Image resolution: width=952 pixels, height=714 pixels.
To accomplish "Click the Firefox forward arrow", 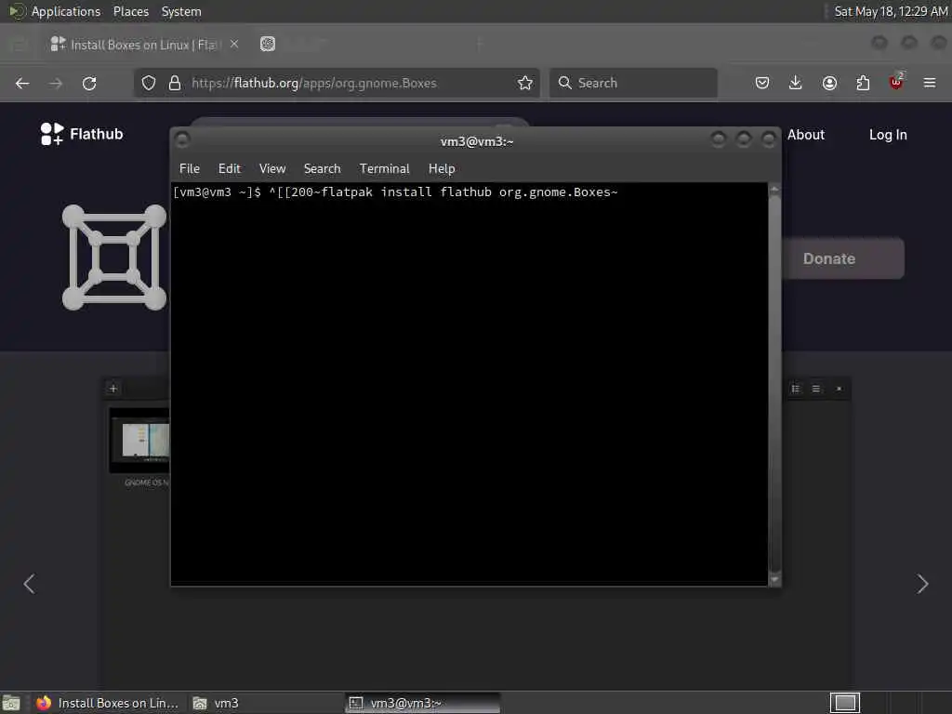I will point(56,83).
